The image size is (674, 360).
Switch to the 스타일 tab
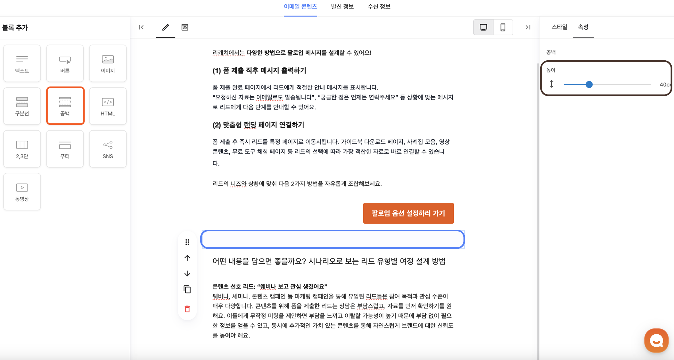point(559,27)
